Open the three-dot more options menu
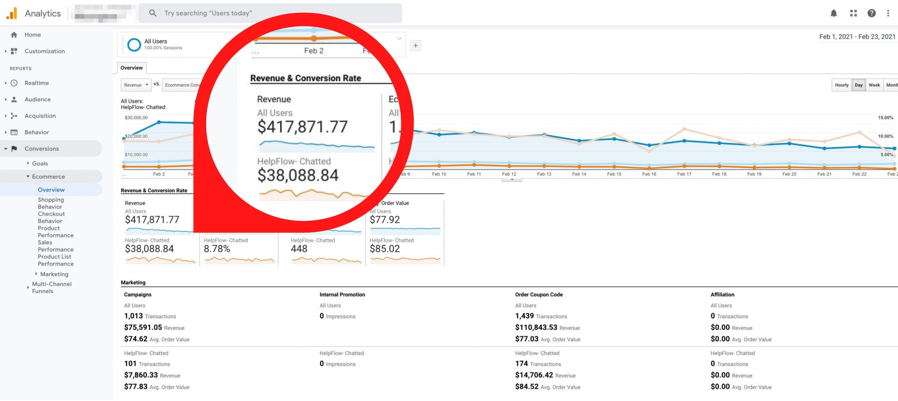The image size is (898, 401). pyautogui.click(x=888, y=13)
